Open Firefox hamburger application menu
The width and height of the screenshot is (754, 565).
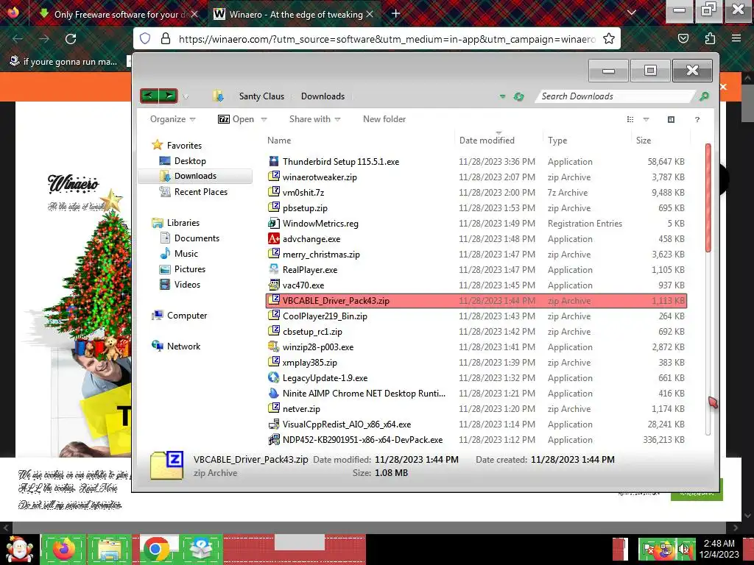[736, 39]
